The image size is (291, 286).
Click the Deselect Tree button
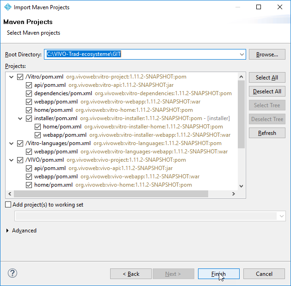point(267,119)
